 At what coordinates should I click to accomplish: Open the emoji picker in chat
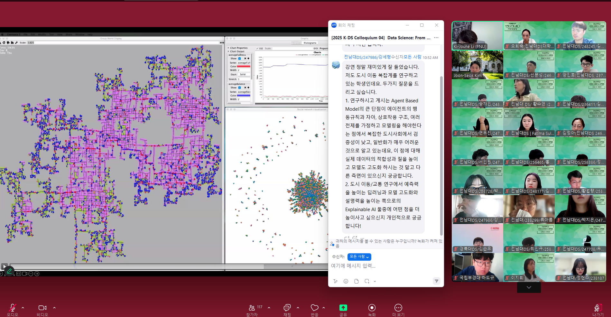346,281
